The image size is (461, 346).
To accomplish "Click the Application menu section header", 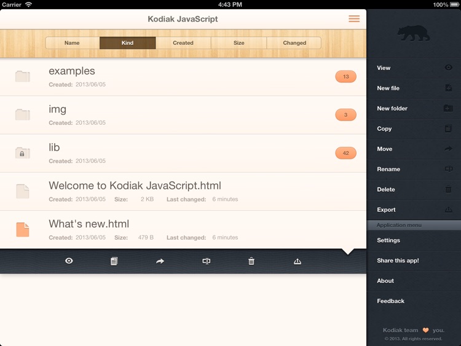I will [414, 225].
